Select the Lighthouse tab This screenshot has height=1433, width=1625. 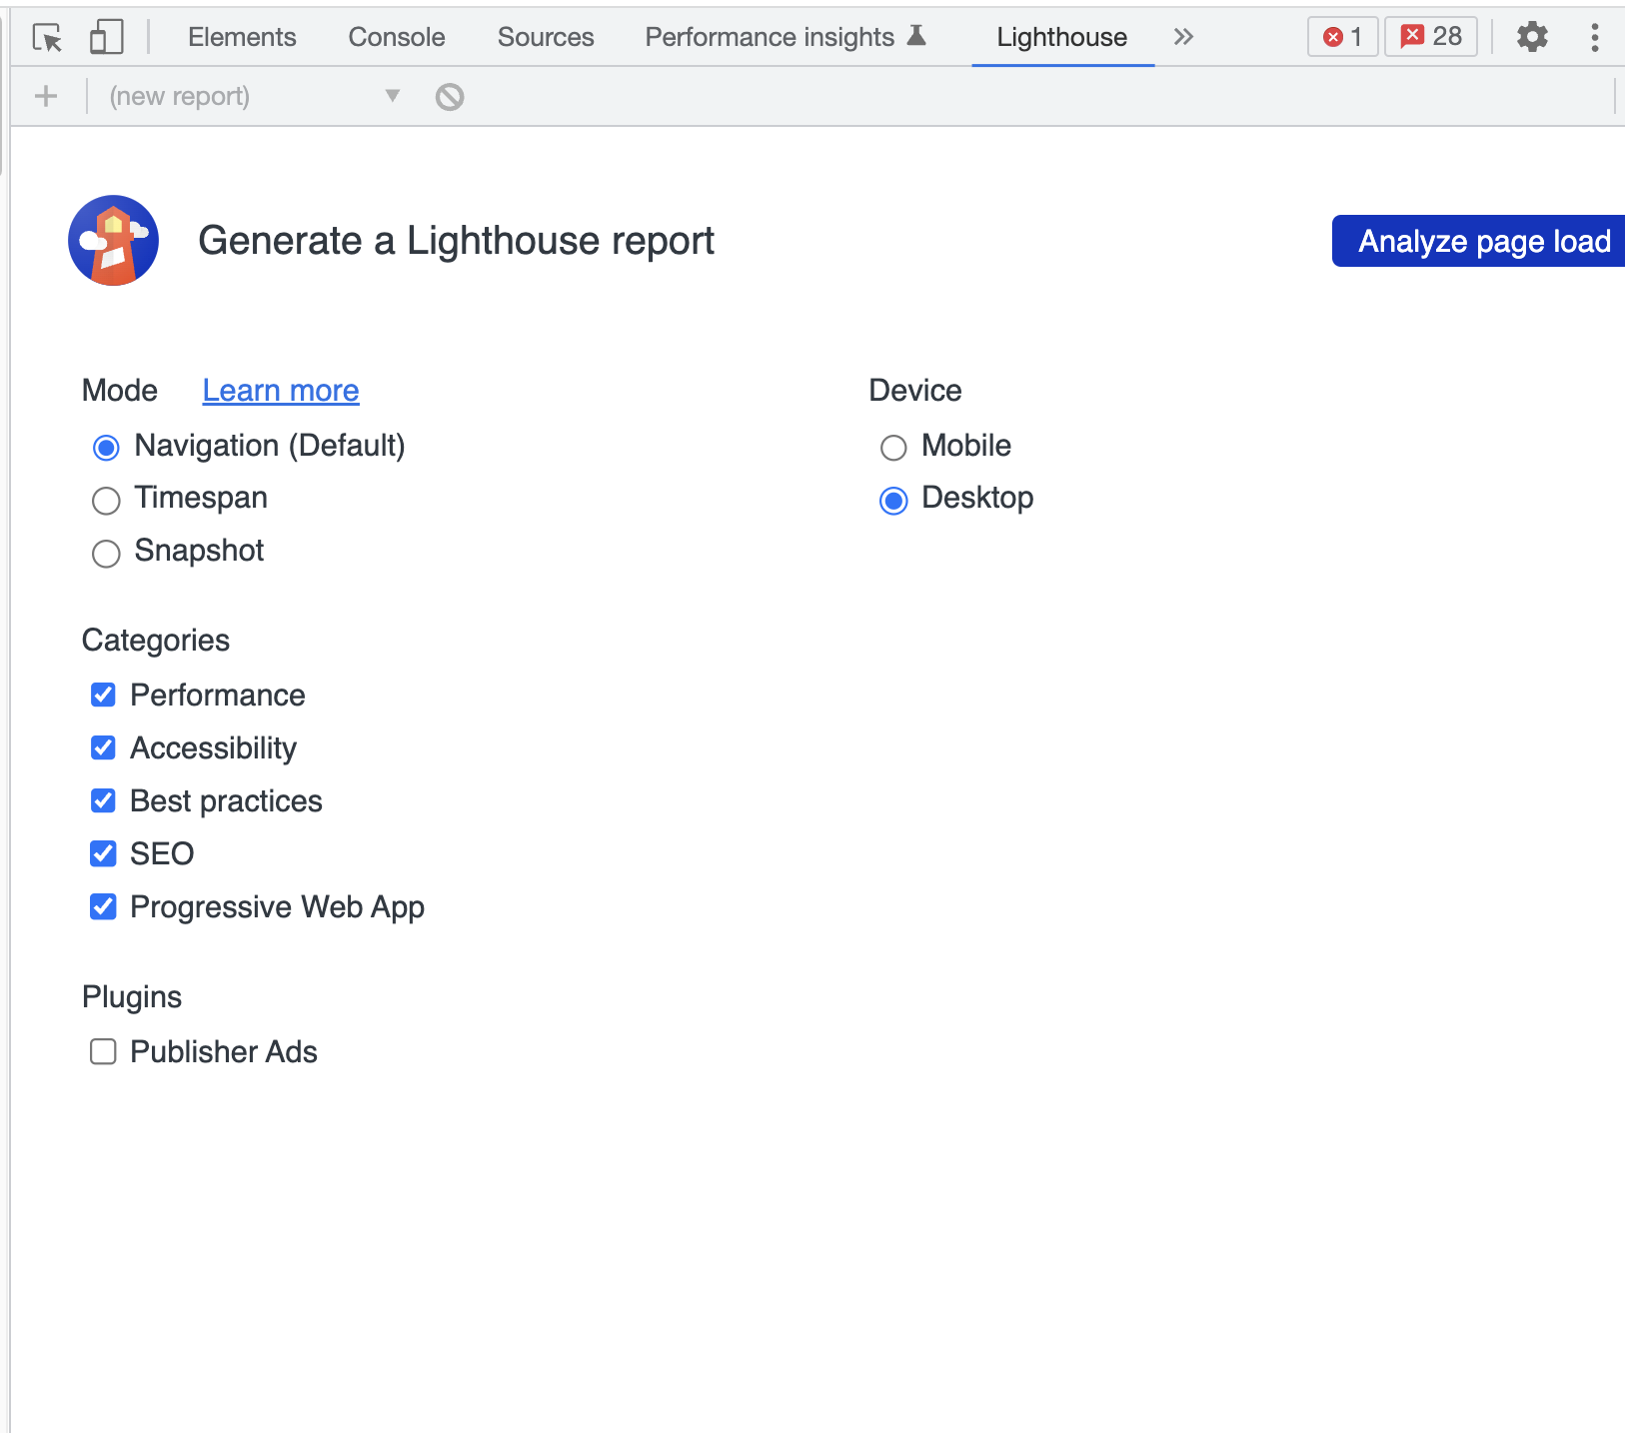(x=1062, y=37)
